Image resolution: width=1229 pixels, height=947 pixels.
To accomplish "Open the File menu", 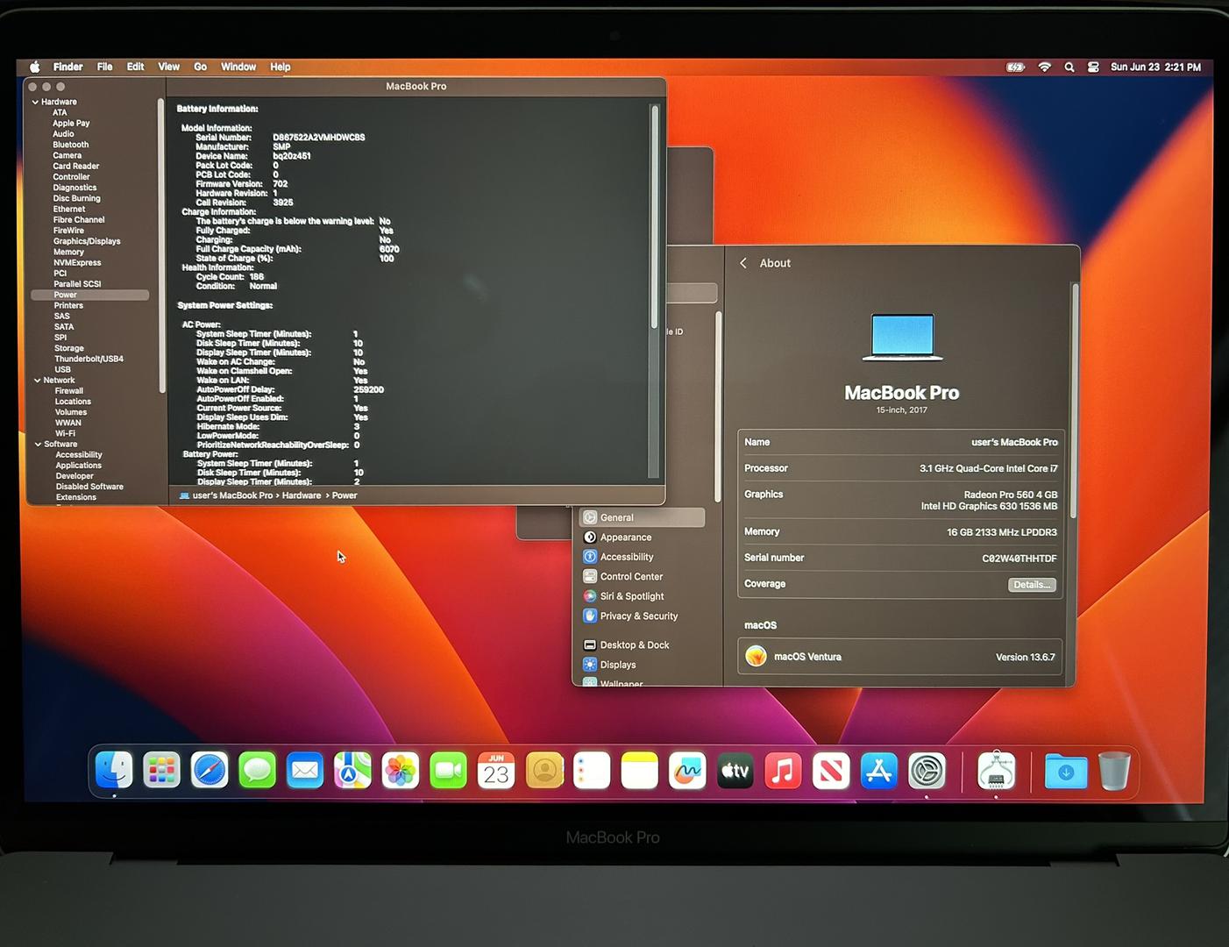I will [x=104, y=67].
